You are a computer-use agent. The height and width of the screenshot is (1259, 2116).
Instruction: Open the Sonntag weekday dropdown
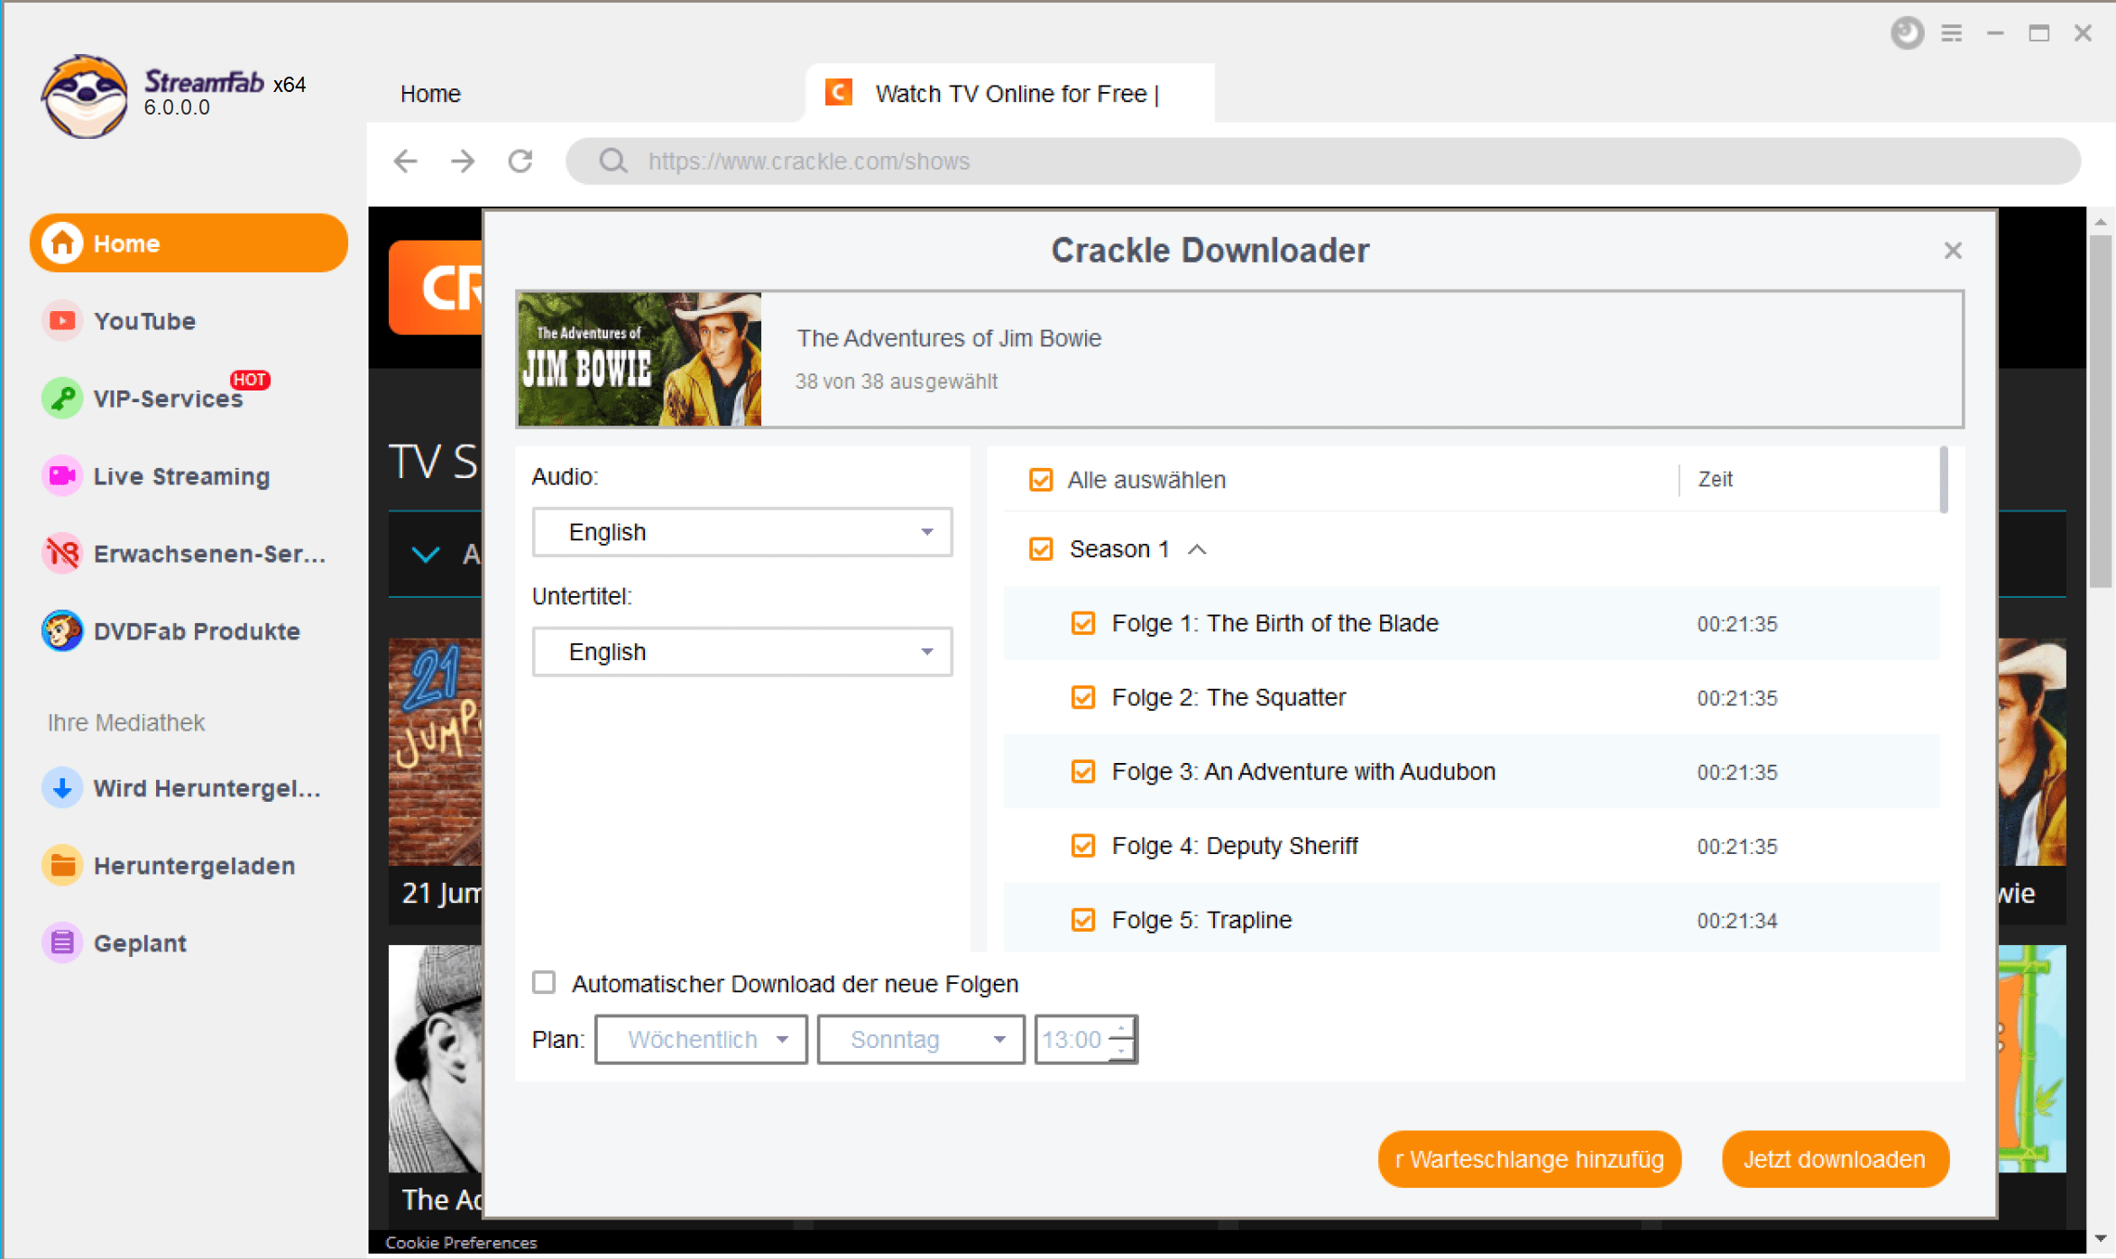click(921, 1040)
